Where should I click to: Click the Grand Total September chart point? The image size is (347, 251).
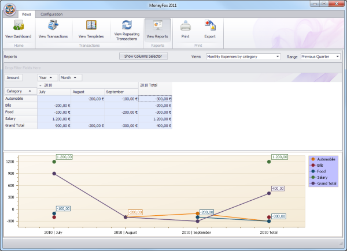tap(198, 221)
